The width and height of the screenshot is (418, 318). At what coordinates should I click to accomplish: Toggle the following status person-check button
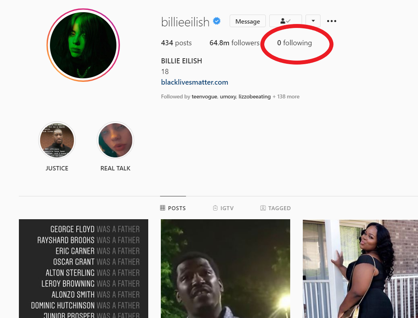(x=285, y=21)
